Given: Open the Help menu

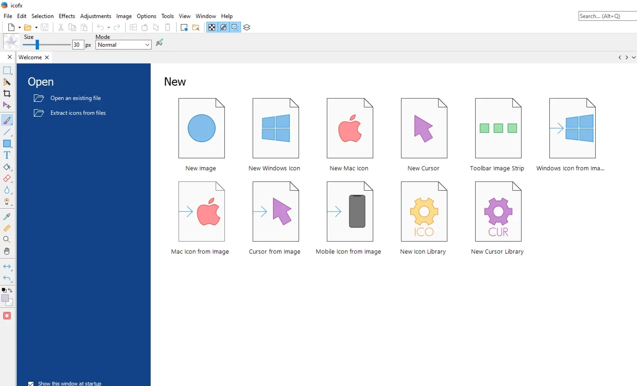Looking at the screenshot, I should click(227, 16).
